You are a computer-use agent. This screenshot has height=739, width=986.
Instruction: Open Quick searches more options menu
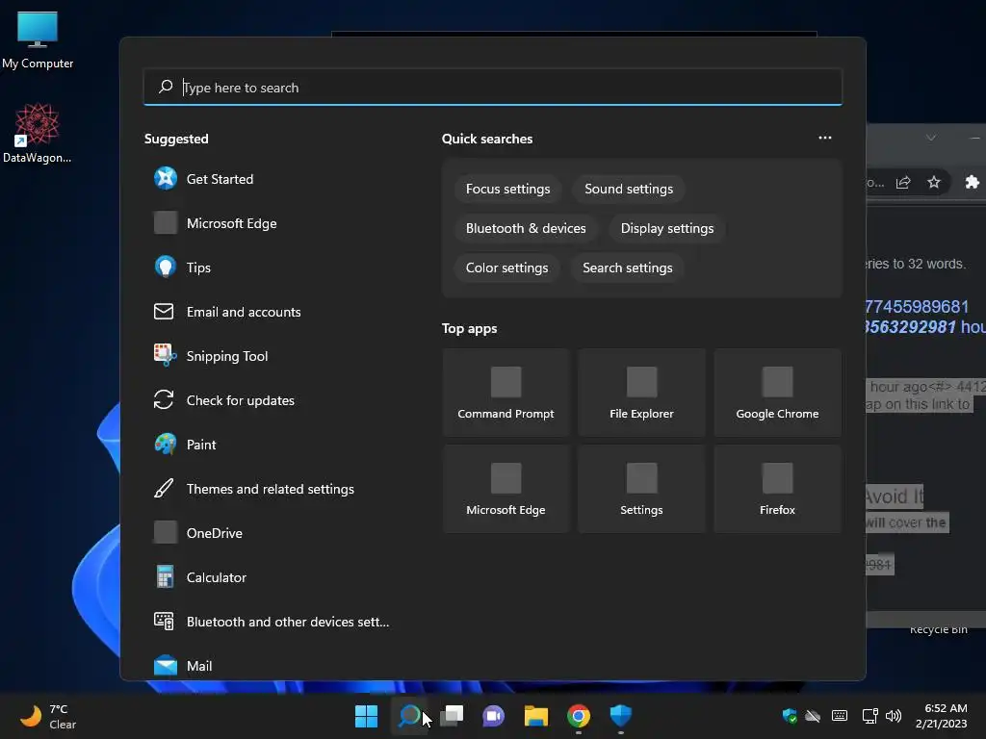(825, 139)
